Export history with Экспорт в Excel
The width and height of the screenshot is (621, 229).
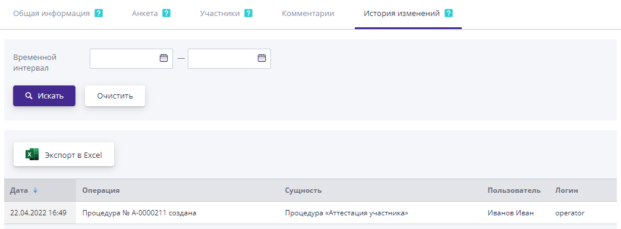coord(64,155)
